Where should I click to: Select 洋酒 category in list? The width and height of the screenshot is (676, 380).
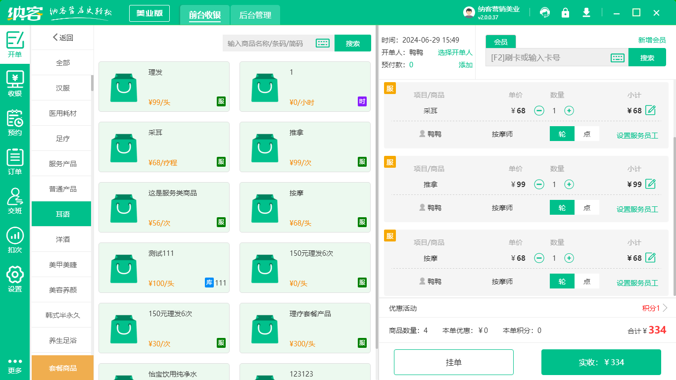click(62, 239)
